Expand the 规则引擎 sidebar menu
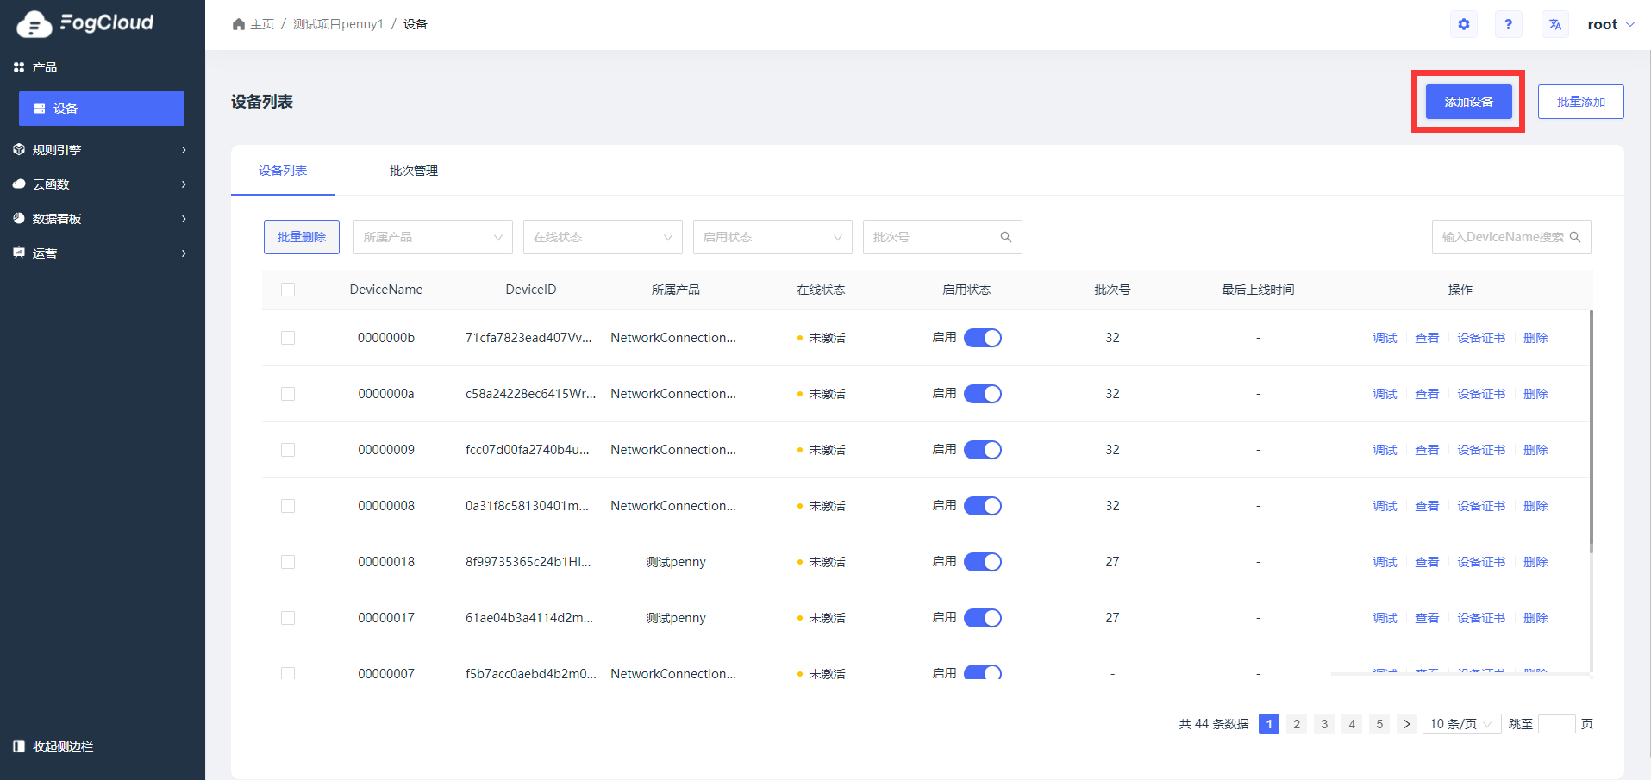Screen dimensions: 1651x780 (x=102, y=150)
